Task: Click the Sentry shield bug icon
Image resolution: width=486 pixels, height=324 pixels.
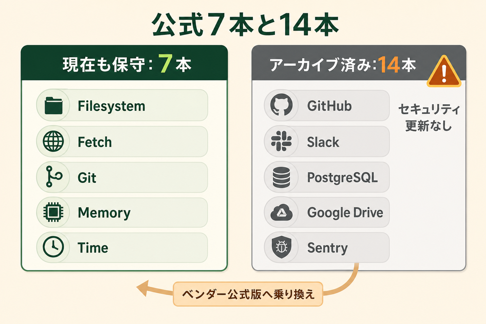Action: pyautogui.click(x=281, y=247)
